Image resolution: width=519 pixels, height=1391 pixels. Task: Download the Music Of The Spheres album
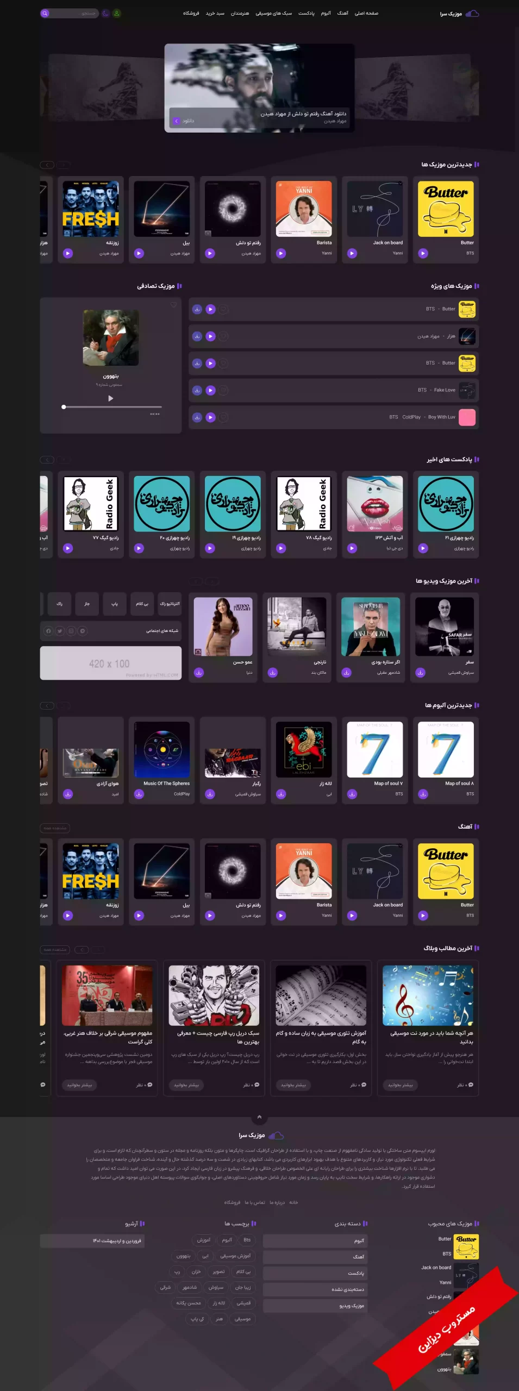click(139, 794)
